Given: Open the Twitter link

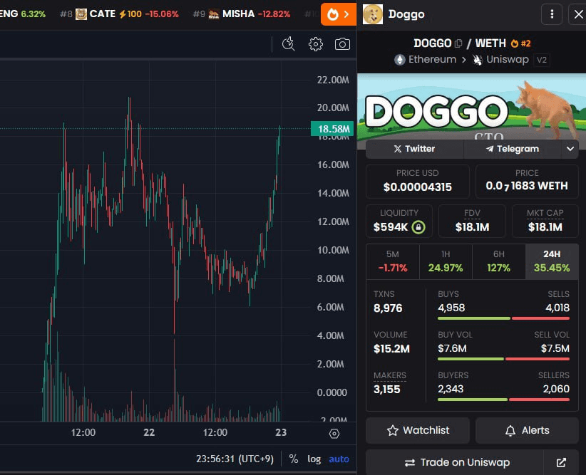Looking at the screenshot, I should (414, 149).
